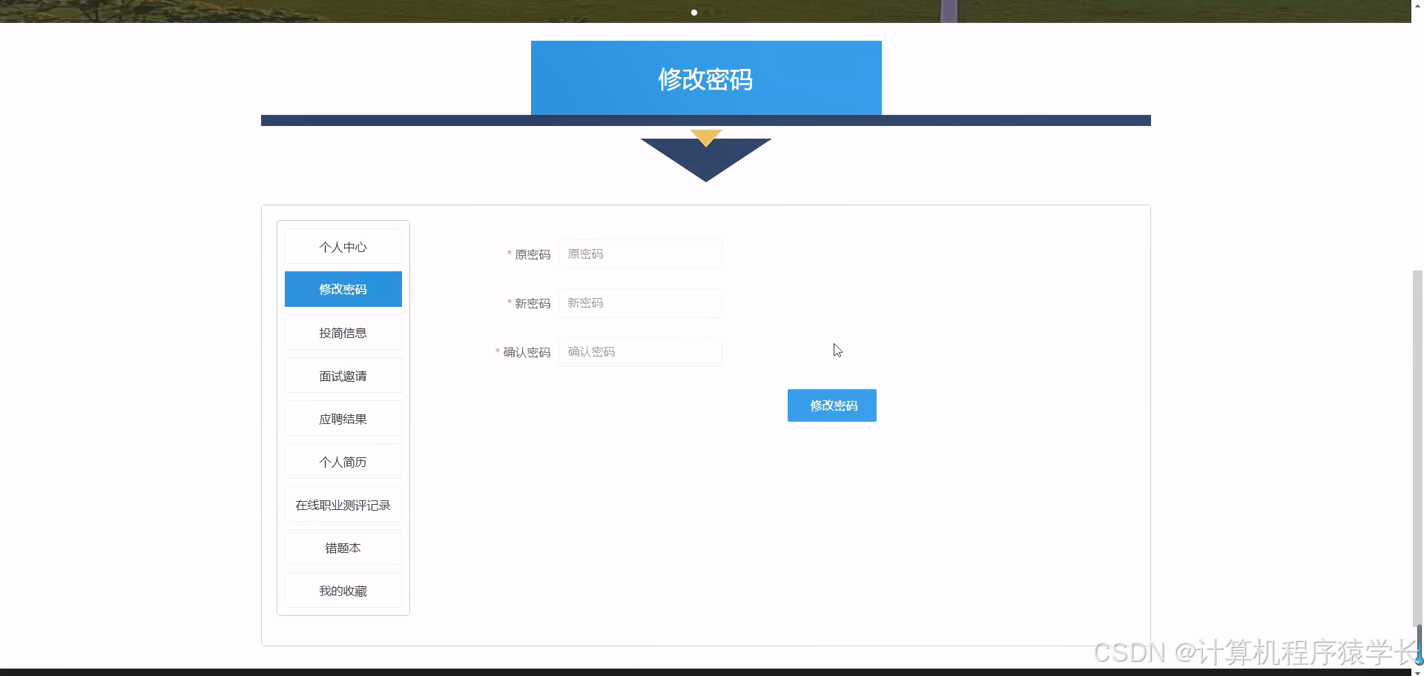Viewport: 1424px width, 676px height.
Task: Click the downward arrow banner graphic
Action: (x=705, y=158)
